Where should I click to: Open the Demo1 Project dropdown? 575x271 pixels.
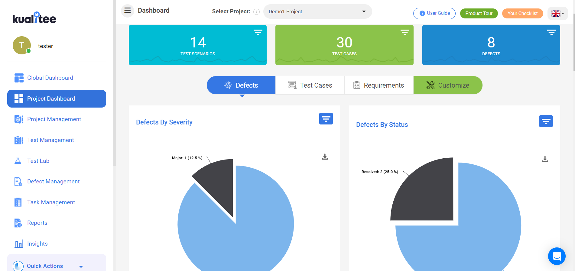[x=317, y=11]
